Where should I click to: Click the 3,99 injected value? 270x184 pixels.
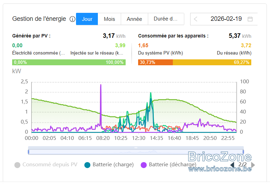(x=120, y=45)
